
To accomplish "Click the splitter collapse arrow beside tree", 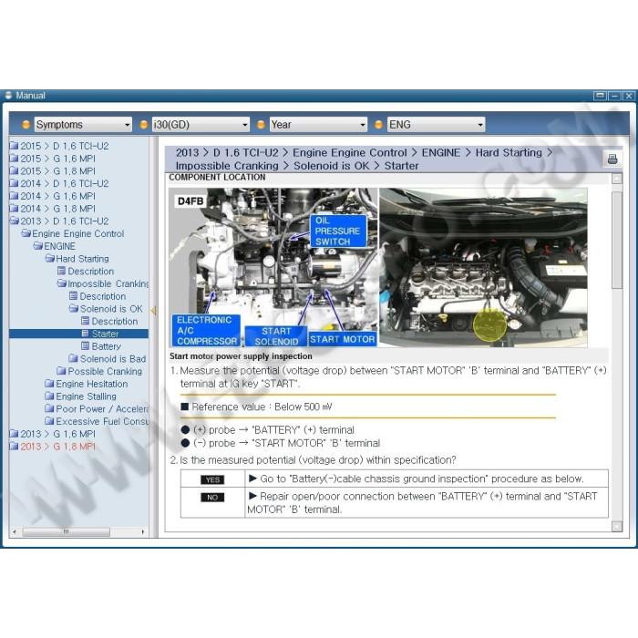I will tap(153, 311).
